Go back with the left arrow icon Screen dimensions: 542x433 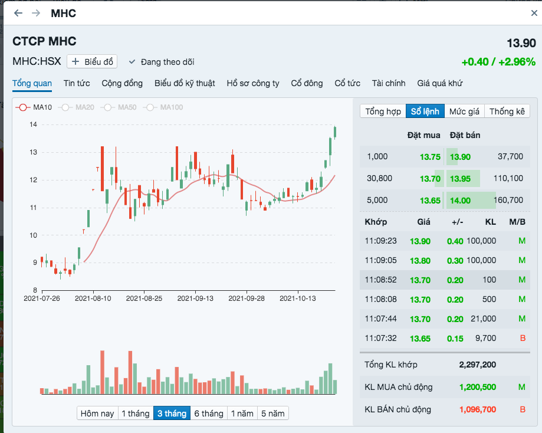click(18, 13)
